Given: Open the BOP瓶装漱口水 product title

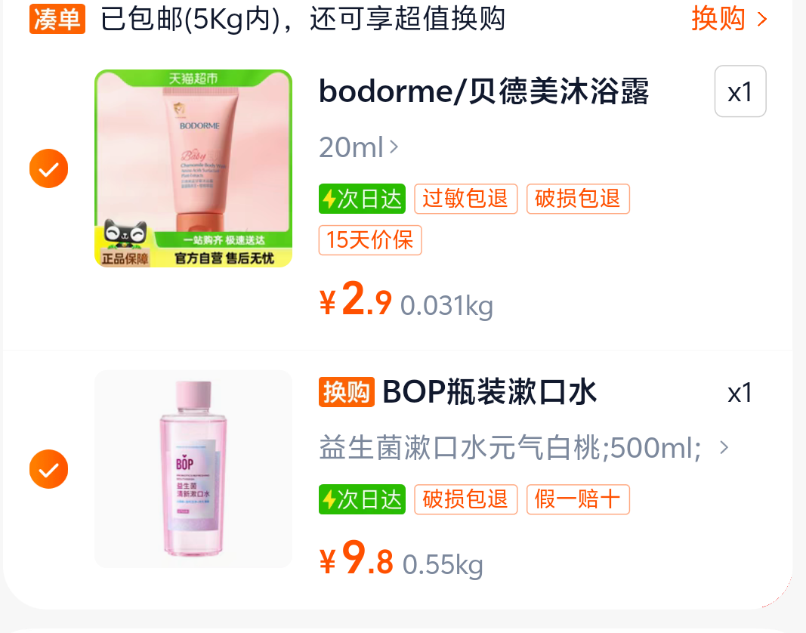Looking at the screenshot, I should coord(489,392).
